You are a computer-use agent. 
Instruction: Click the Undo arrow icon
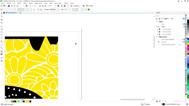click(30, 6)
